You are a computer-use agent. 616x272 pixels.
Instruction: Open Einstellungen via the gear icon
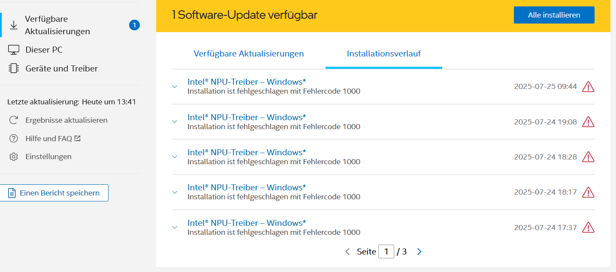pyautogui.click(x=14, y=157)
